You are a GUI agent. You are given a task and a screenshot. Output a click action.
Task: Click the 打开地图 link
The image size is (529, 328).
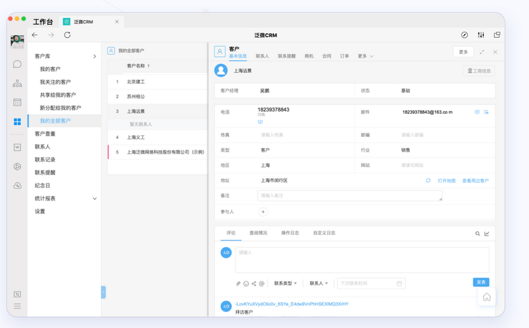point(446,181)
